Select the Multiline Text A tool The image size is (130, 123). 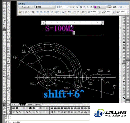(x=8, y=61)
